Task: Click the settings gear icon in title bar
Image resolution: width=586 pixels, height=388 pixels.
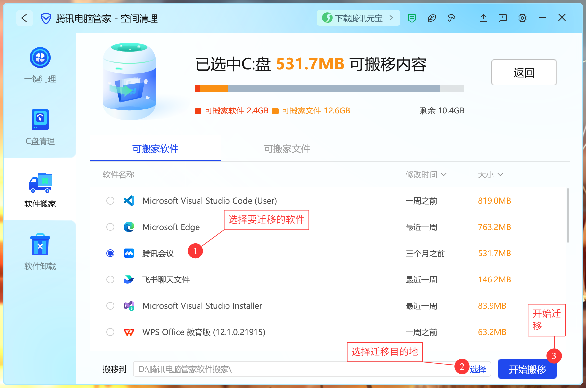Action: (522, 18)
